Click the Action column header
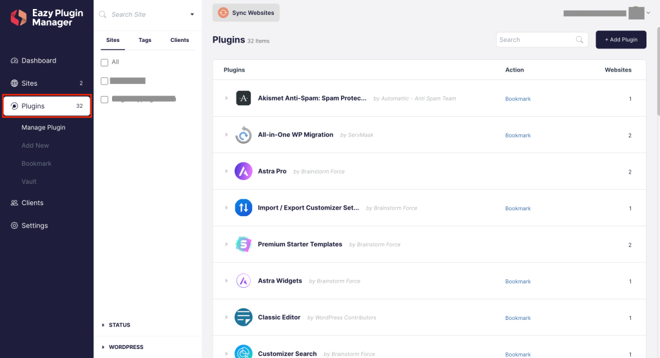 [514, 70]
